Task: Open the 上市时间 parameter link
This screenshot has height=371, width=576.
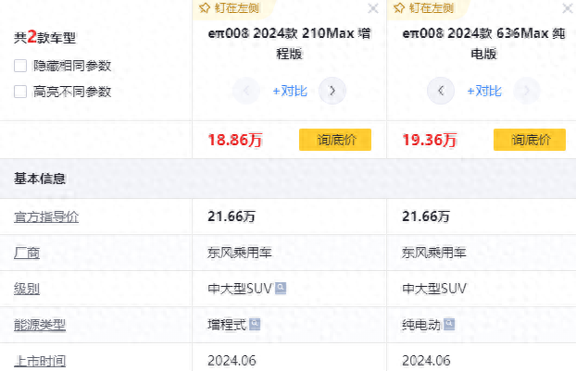Action: [40, 361]
